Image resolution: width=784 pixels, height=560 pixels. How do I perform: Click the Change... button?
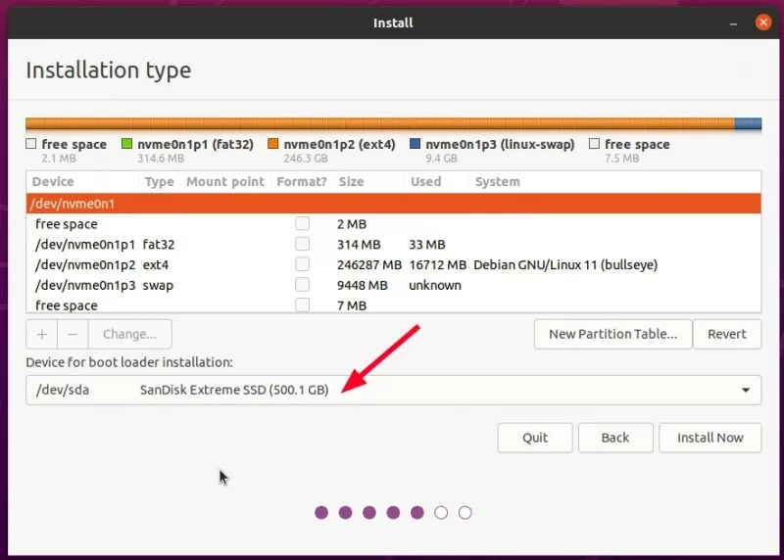[130, 334]
